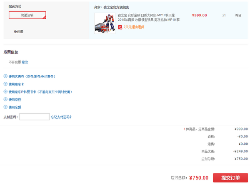The width and height of the screenshot is (250, 184).
Task: Click 提交订单 to submit order
Action: (x=230, y=178)
